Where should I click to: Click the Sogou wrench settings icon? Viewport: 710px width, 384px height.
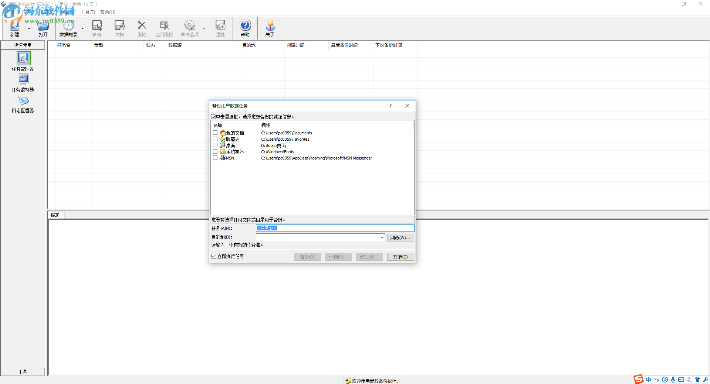(x=706, y=380)
